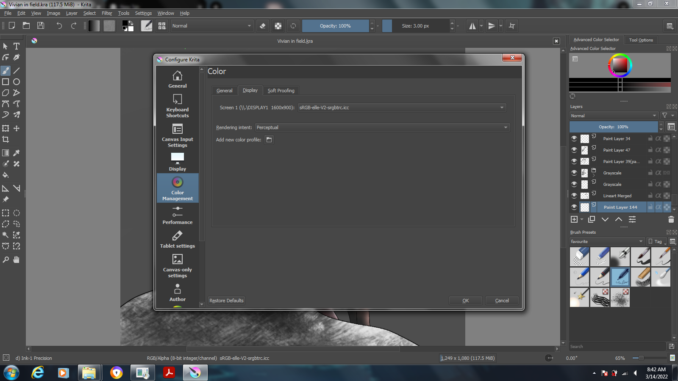
Task: Open the Tool Options tab
Action: [641, 40]
